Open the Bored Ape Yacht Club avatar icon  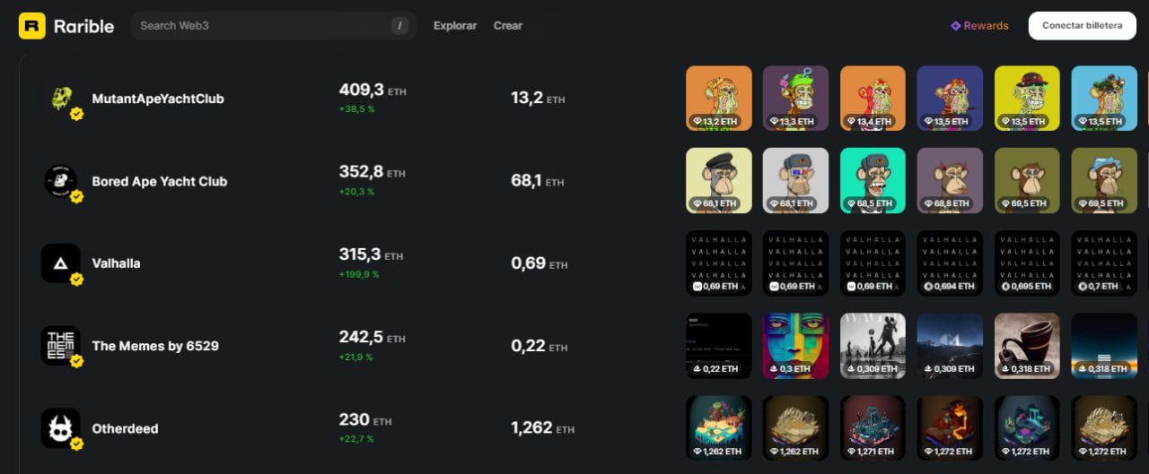click(x=60, y=181)
